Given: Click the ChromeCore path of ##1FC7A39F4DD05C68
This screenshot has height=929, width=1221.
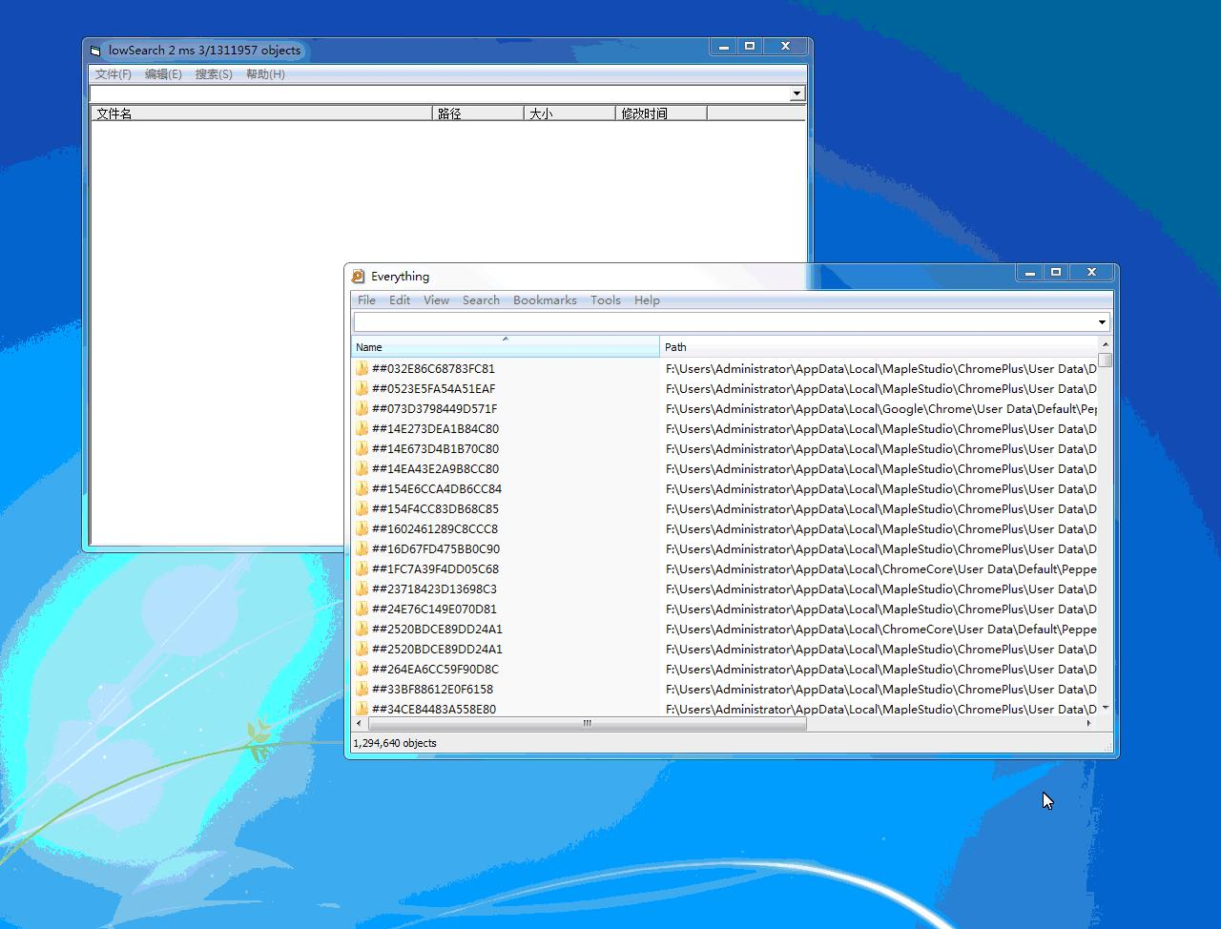Looking at the screenshot, I should pyautogui.click(x=881, y=569).
